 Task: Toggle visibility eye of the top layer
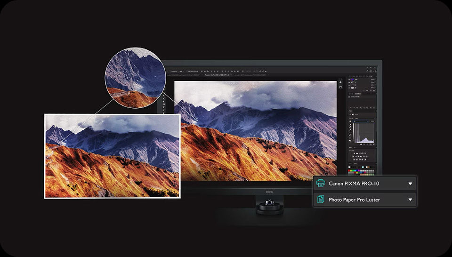point(350,80)
